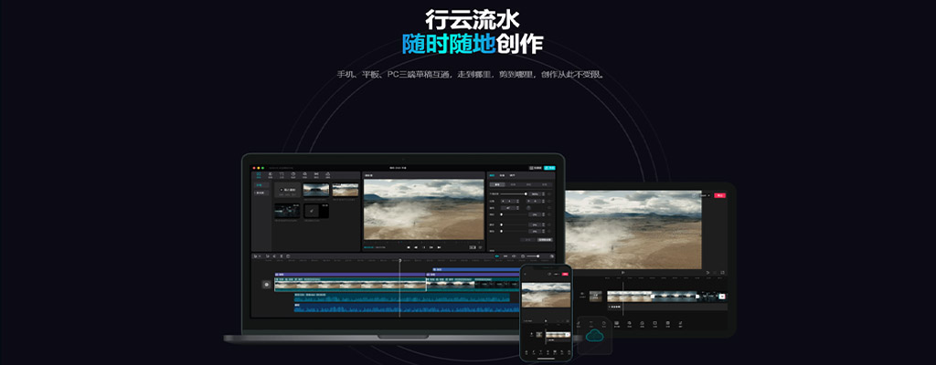The height and width of the screenshot is (365, 936).
Task: Select the desert dust thumbnail in media bin
Action: click(x=345, y=190)
